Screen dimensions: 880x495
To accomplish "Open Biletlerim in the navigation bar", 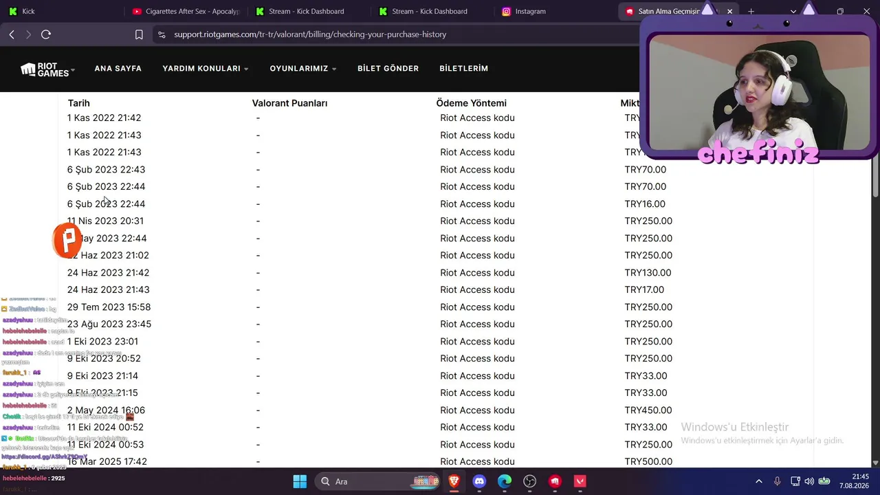I will click(x=464, y=69).
